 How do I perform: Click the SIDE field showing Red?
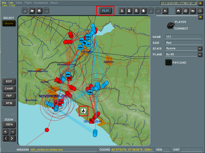coord(183,43)
